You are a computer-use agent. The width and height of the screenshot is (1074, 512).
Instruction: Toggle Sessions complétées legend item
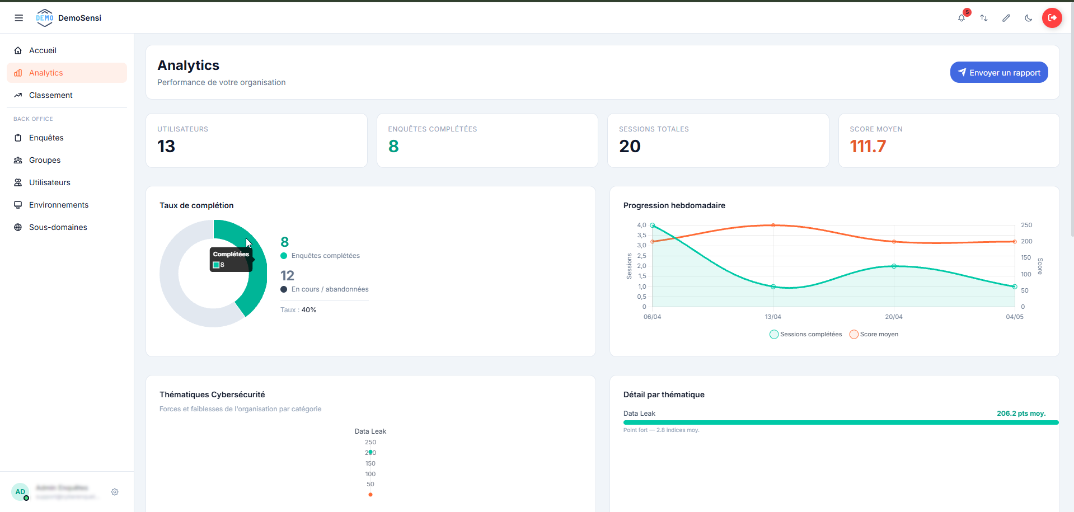(806, 334)
